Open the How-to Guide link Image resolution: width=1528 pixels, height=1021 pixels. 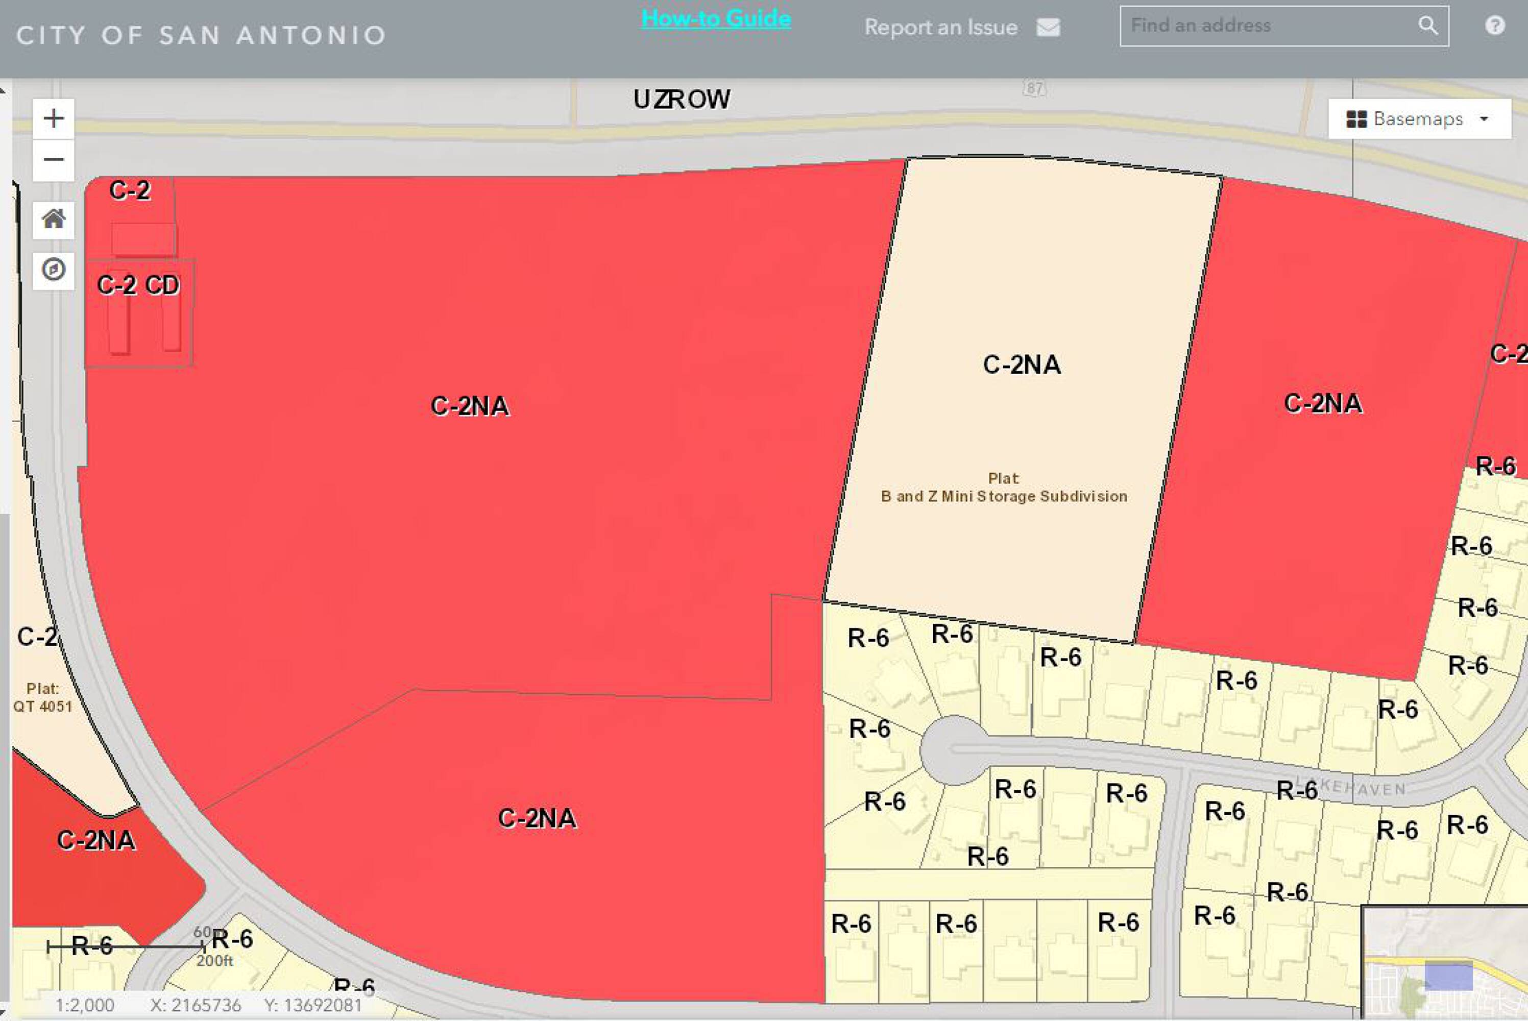pyautogui.click(x=715, y=18)
